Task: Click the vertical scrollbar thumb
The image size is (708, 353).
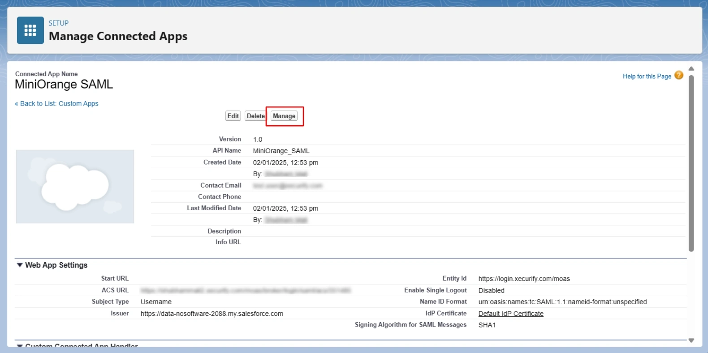Action: [x=691, y=163]
